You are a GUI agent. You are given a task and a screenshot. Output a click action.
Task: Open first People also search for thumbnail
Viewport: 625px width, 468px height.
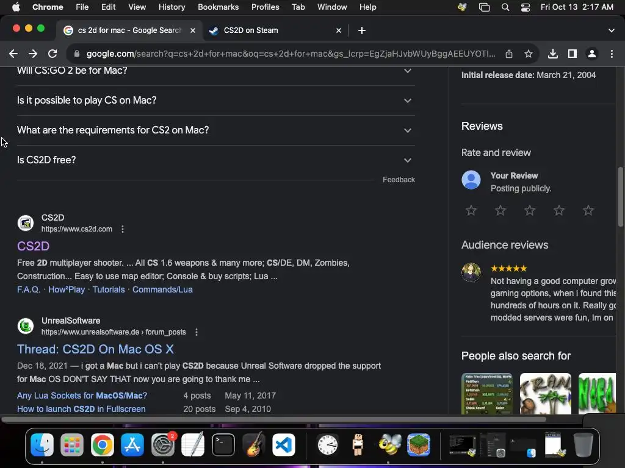[486, 394]
